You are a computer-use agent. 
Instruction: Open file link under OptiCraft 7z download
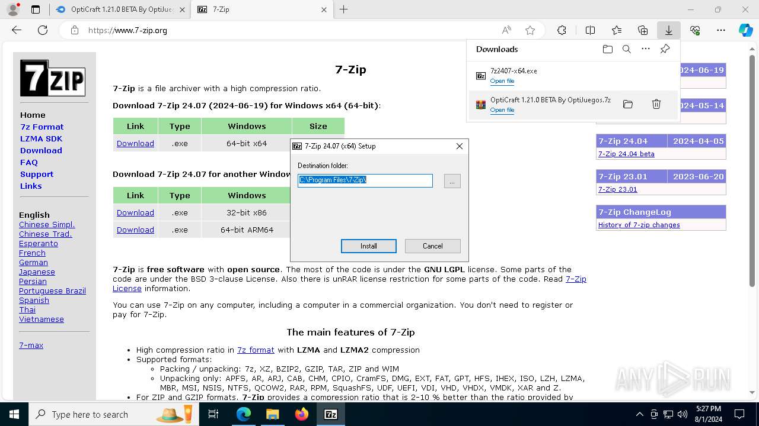(x=502, y=110)
